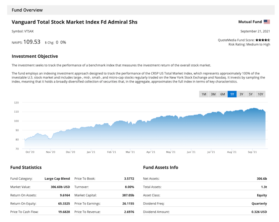Click Net Assets value 306.6b
This screenshot has width=279, height=222.
pos(262,178)
